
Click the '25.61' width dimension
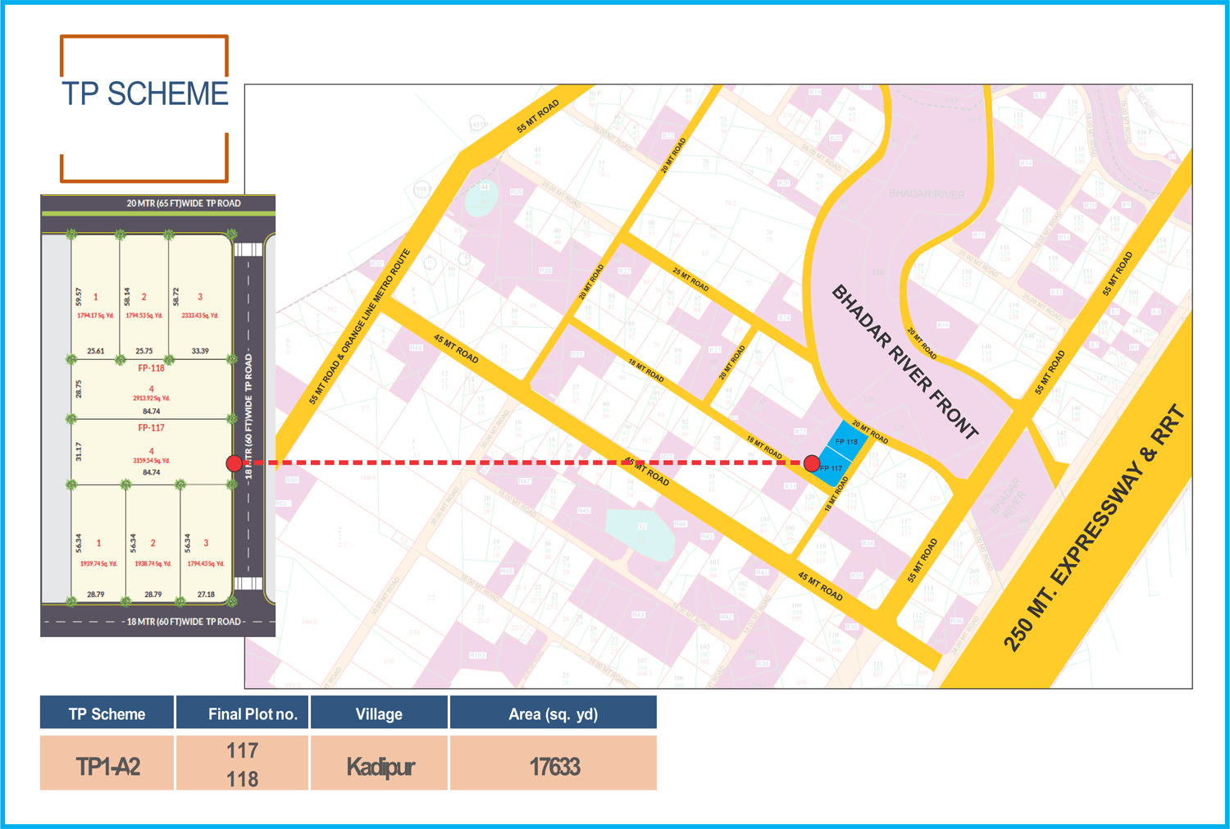[x=96, y=351]
